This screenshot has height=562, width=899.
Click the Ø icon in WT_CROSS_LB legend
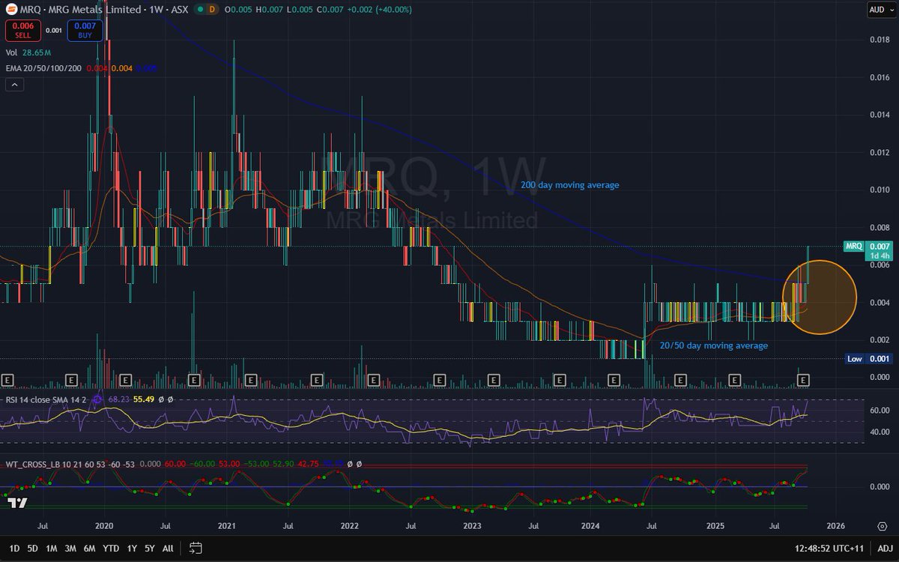click(x=350, y=462)
